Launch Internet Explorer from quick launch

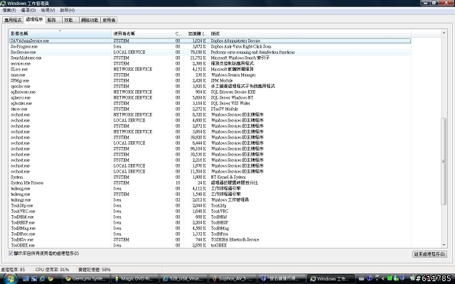(x=43, y=279)
